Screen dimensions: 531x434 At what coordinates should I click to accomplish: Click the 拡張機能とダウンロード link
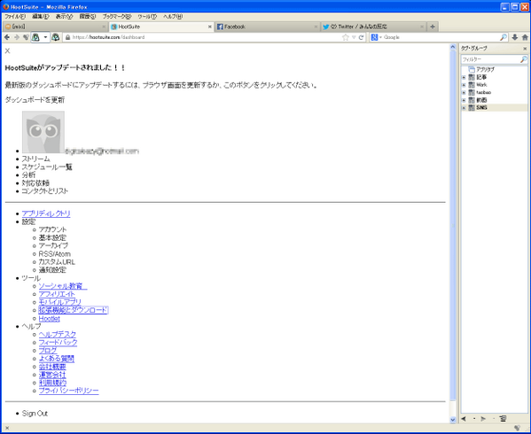coord(74,310)
